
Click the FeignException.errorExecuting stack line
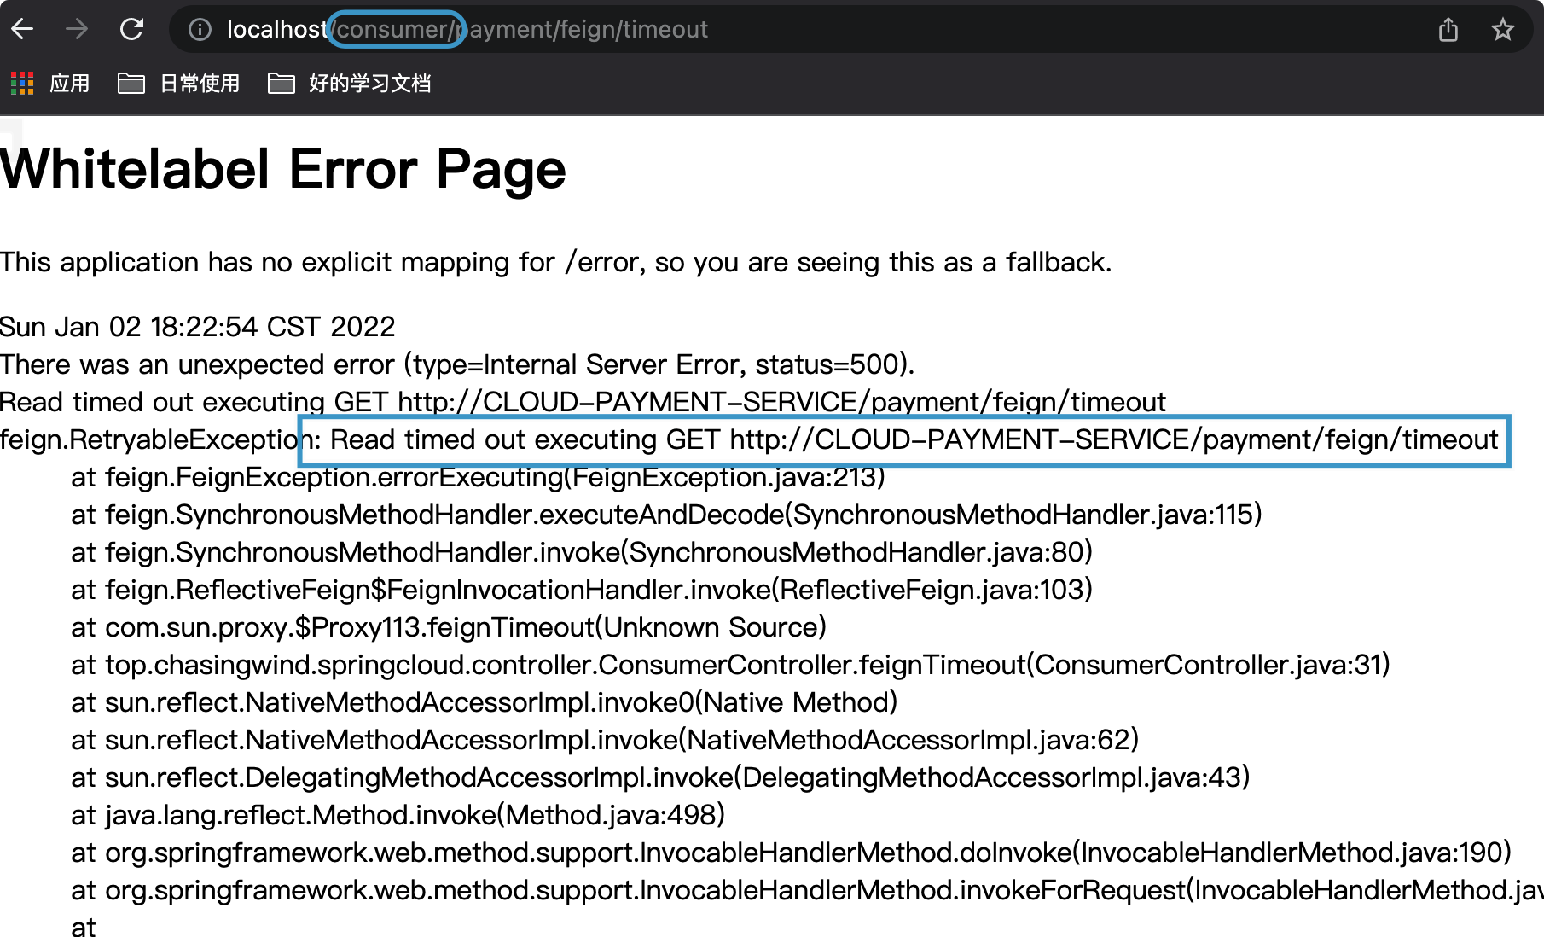click(x=479, y=477)
